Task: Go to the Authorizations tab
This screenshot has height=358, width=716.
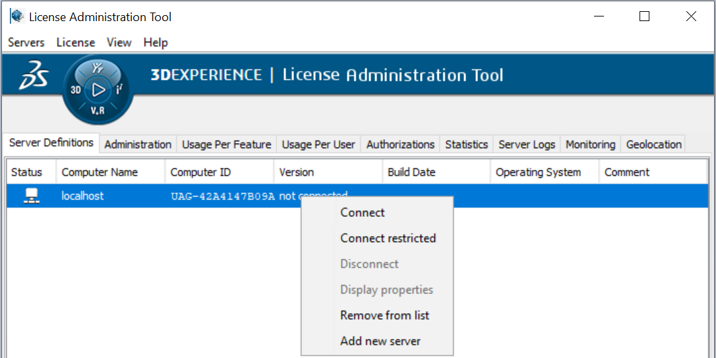Action: point(400,145)
